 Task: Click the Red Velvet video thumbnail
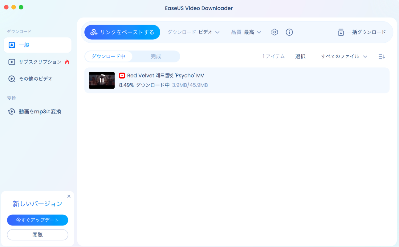101,80
